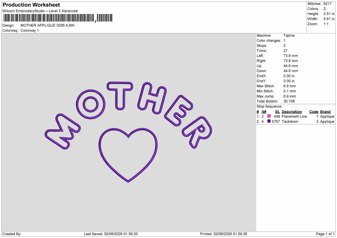Click the Width value 5.81 in
The width and height of the screenshot is (337, 238).
329,19
